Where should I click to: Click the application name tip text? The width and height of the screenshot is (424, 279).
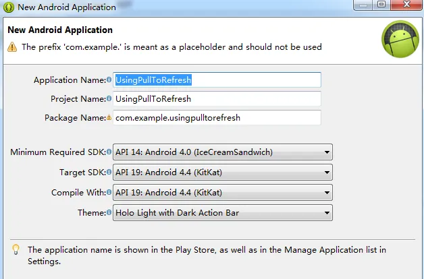[x=207, y=255]
